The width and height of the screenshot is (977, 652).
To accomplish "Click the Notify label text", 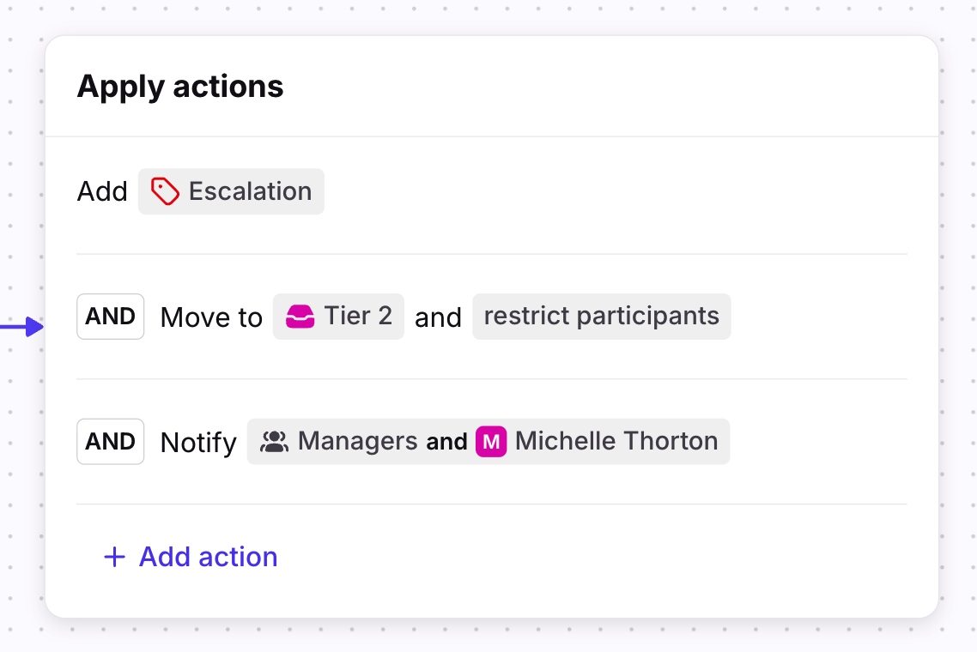I will pyautogui.click(x=198, y=443).
